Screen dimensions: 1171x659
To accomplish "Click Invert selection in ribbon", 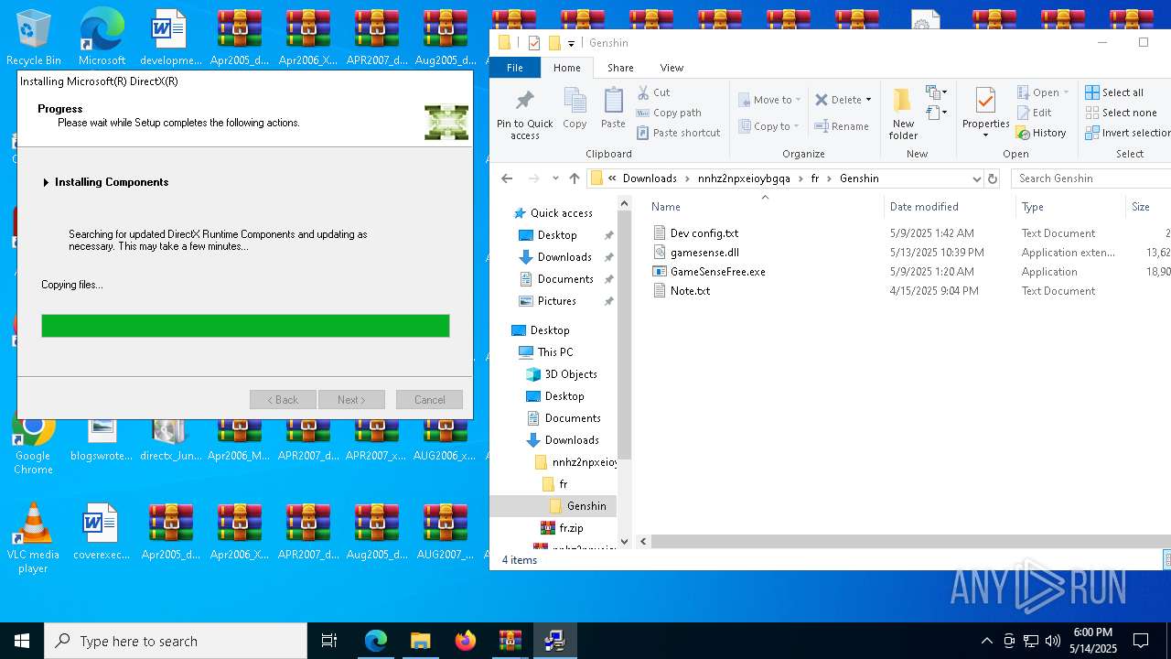I will point(1128,133).
